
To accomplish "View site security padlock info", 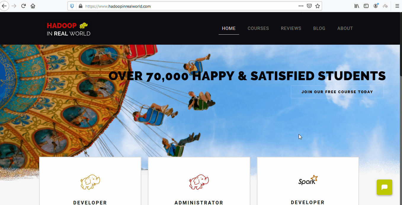I will click(x=80, y=6).
